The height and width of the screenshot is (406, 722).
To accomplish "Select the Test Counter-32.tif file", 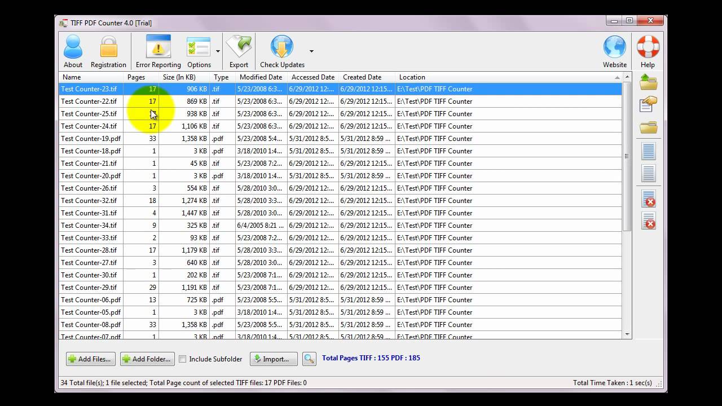I will tap(340, 201).
